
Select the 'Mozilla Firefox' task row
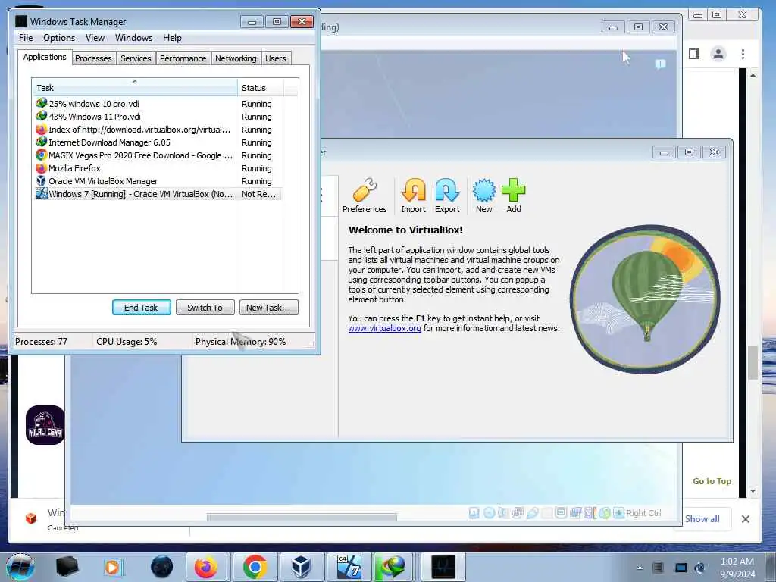tap(158, 168)
